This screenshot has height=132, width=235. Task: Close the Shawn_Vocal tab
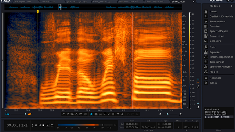(194, 1)
